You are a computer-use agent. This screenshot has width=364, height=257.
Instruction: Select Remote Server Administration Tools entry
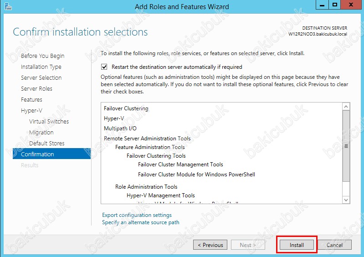(147, 139)
